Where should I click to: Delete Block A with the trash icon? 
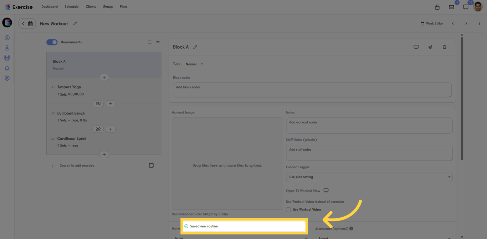pyautogui.click(x=444, y=47)
